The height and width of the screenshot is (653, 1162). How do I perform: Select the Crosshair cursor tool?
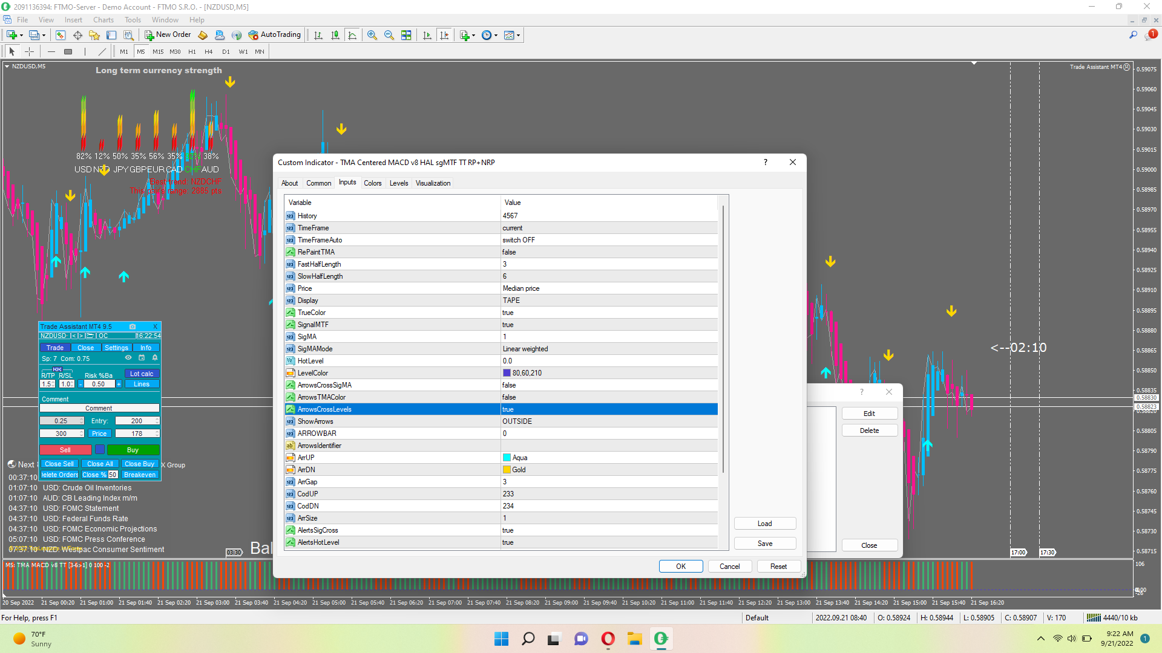(29, 52)
